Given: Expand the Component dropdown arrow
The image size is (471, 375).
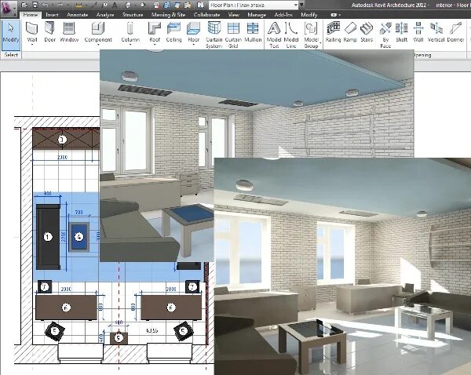Looking at the screenshot, I should click(x=98, y=45).
